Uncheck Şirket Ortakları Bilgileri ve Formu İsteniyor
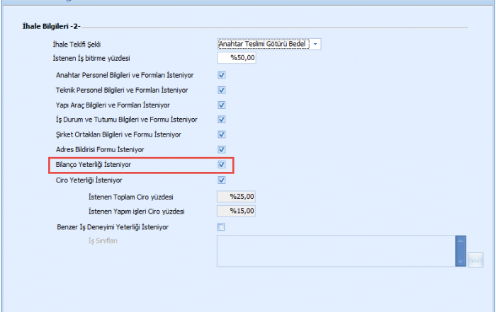 [221, 134]
